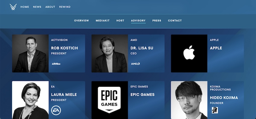Viewport: 256px width, 119px height.
Task: Open the REWIND page
Action: click(x=65, y=7)
